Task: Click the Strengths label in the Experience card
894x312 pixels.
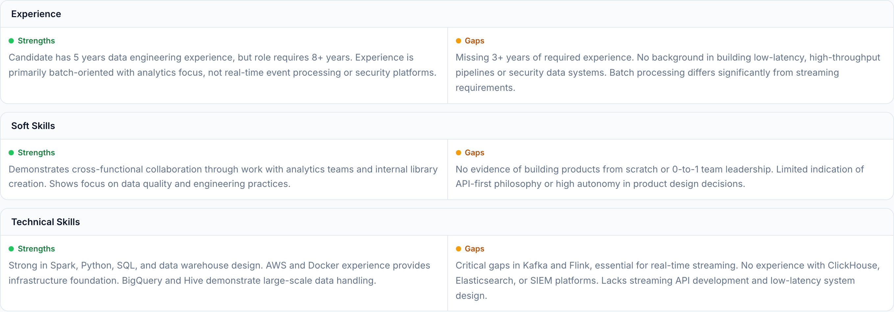Action: click(36, 41)
